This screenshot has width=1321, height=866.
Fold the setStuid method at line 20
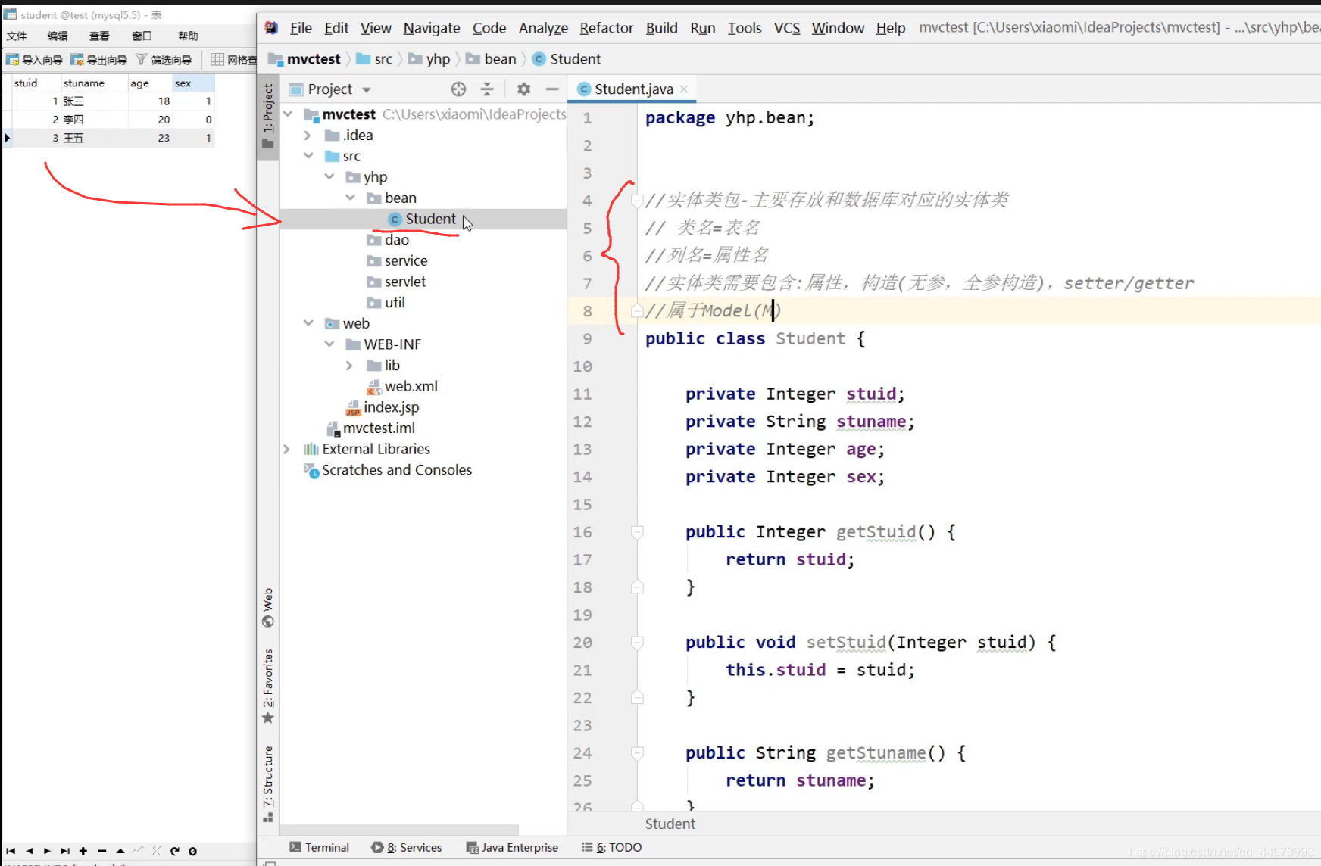coord(638,643)
